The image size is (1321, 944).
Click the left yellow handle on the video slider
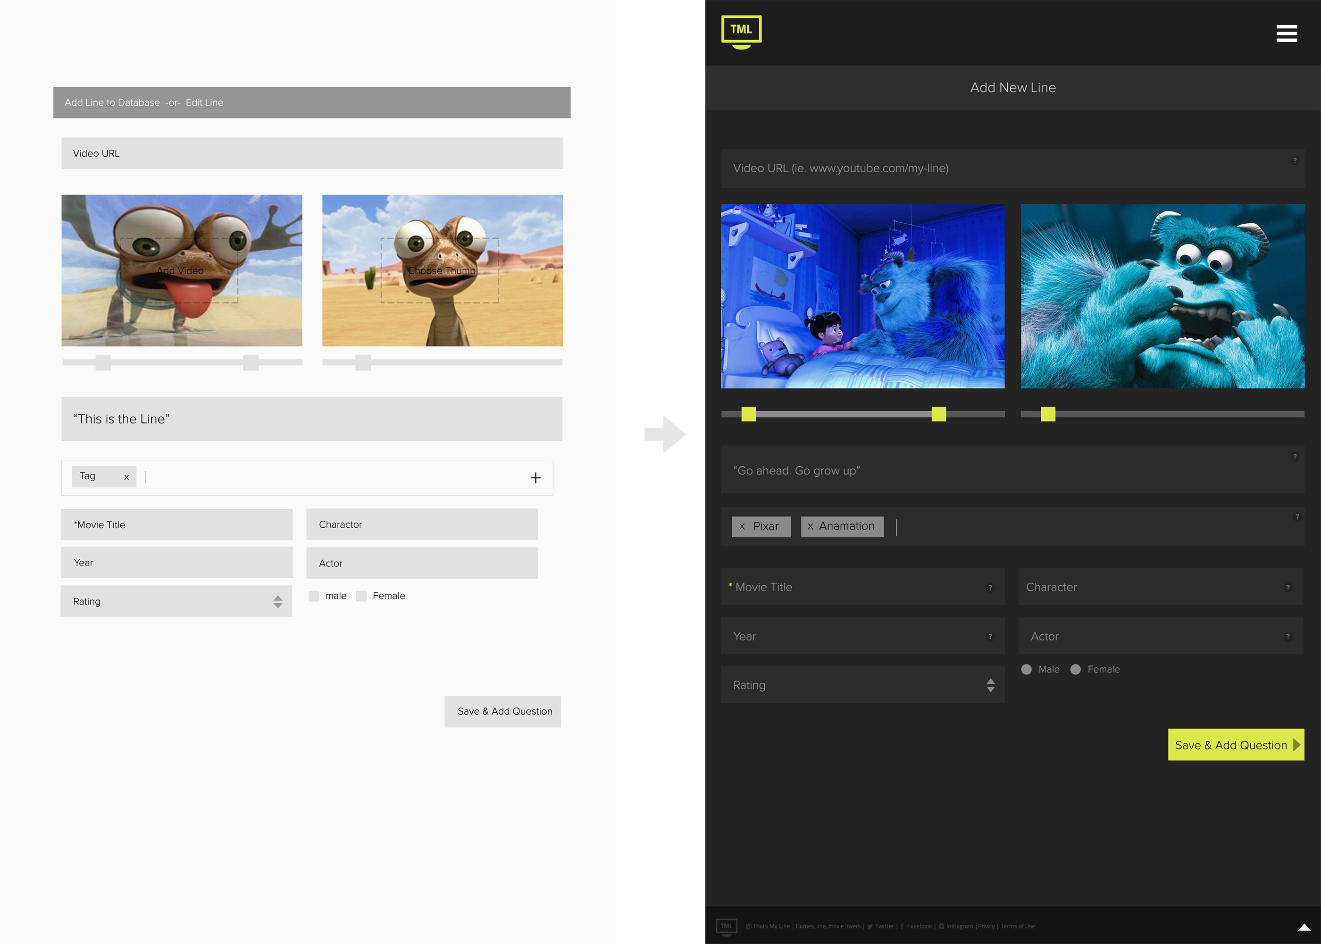coord(749,414)
